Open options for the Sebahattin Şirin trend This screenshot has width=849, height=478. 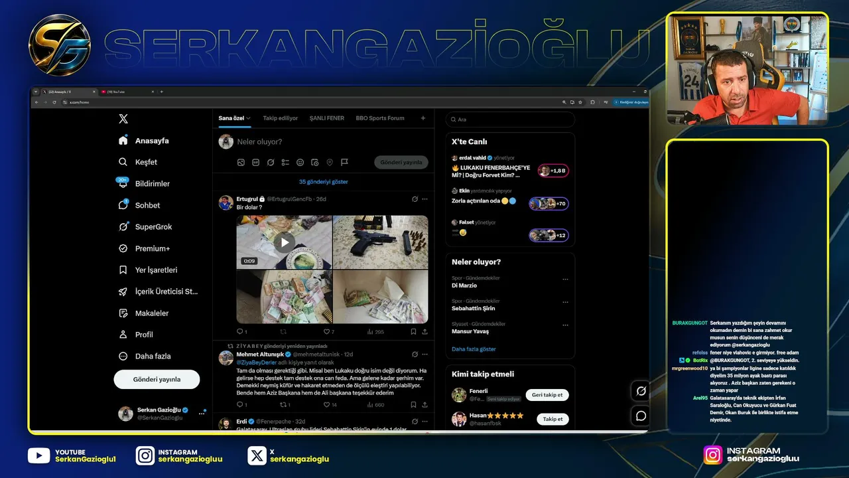coord(565,302)
